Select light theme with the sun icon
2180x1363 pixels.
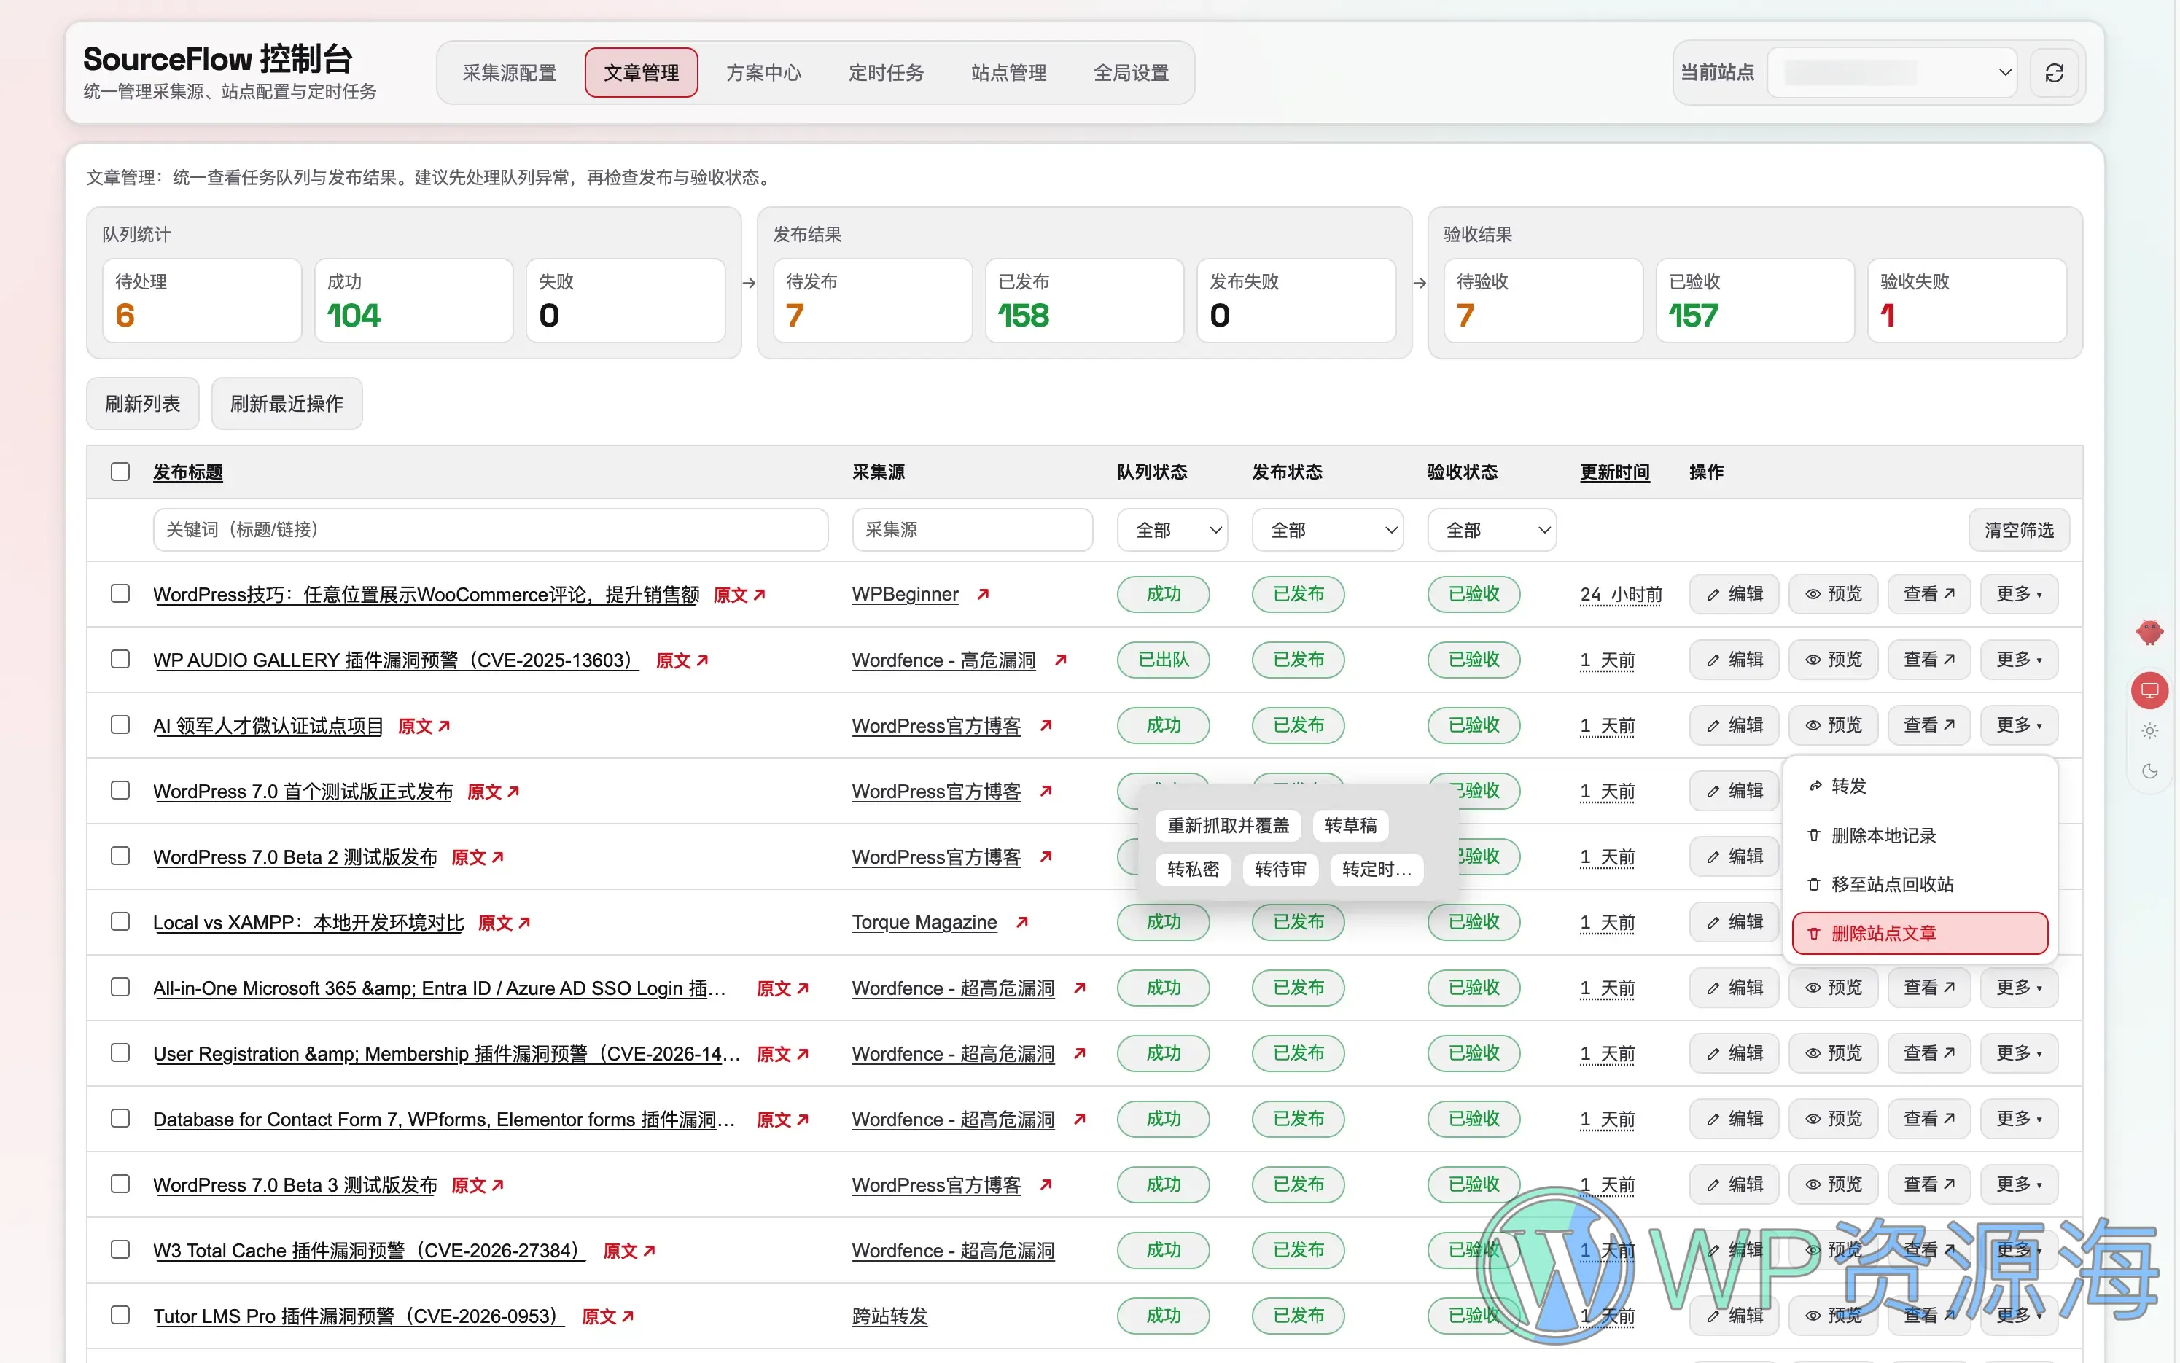coord(2151,730)
